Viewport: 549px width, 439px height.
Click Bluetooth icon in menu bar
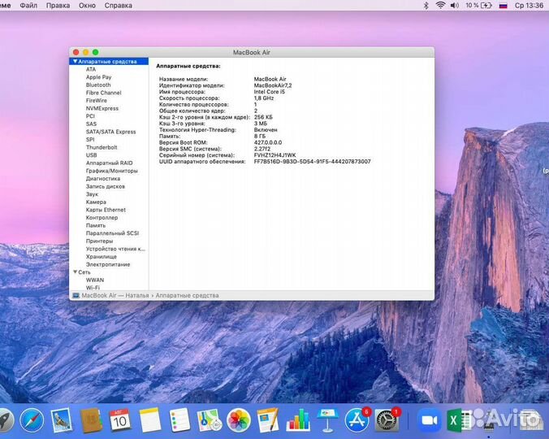[x=426, y=5]
